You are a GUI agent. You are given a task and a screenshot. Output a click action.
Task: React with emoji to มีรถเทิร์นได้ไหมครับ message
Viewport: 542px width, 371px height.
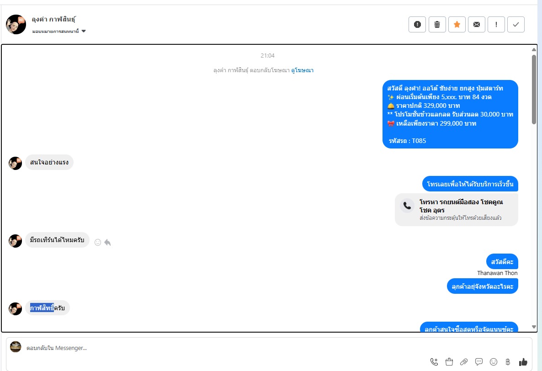pyautogui.click(x=98, y=243)
